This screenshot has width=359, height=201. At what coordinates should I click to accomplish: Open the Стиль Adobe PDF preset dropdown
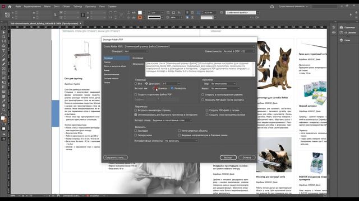[190, 46]
